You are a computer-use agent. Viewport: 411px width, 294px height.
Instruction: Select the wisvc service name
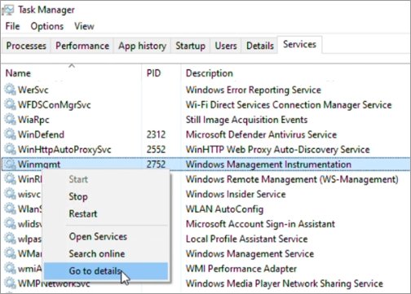[x=29, y=194]
